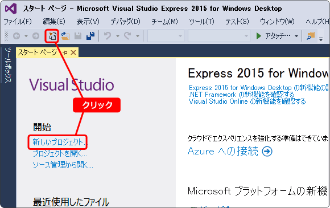Open the Solution Configurations combo box
The width and height of the screenshot is (330, 208).
tap(166, 36)
